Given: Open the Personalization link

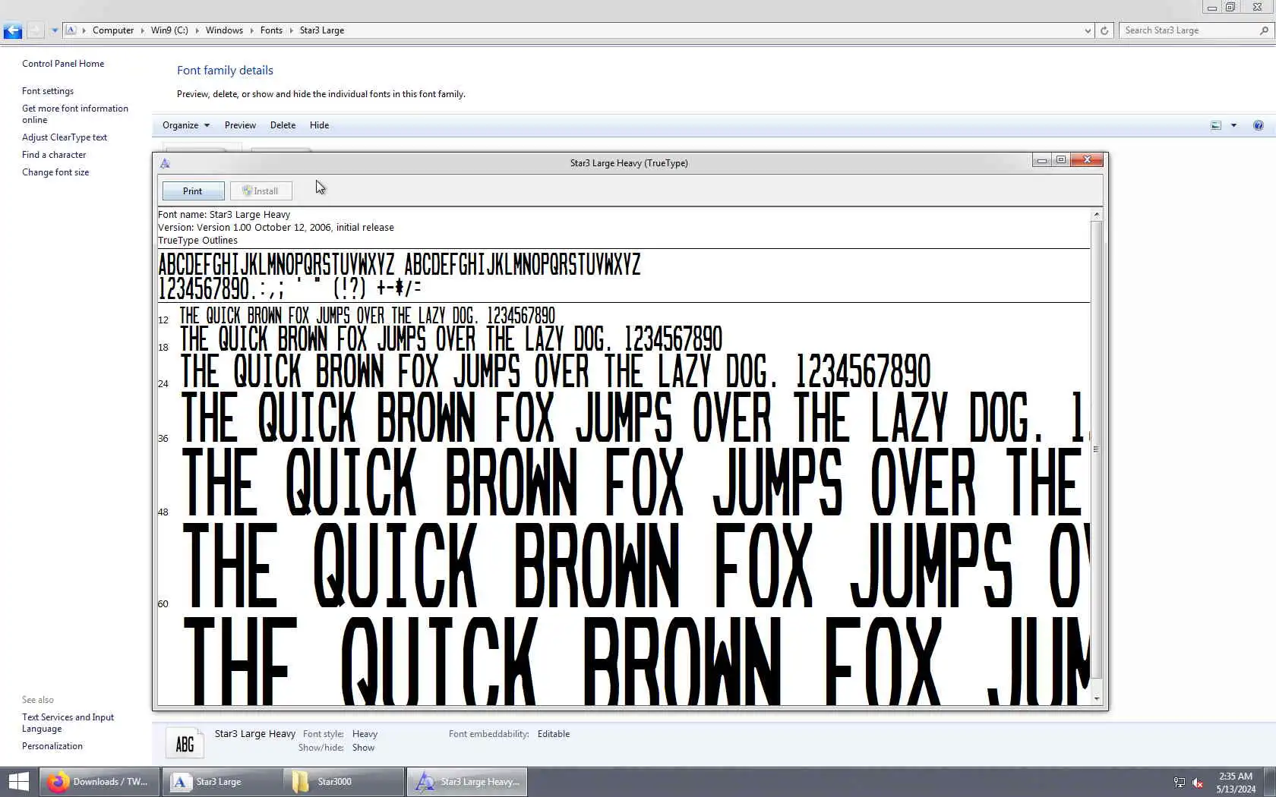Looking at the screenshot, I should [x=52, y=746].
